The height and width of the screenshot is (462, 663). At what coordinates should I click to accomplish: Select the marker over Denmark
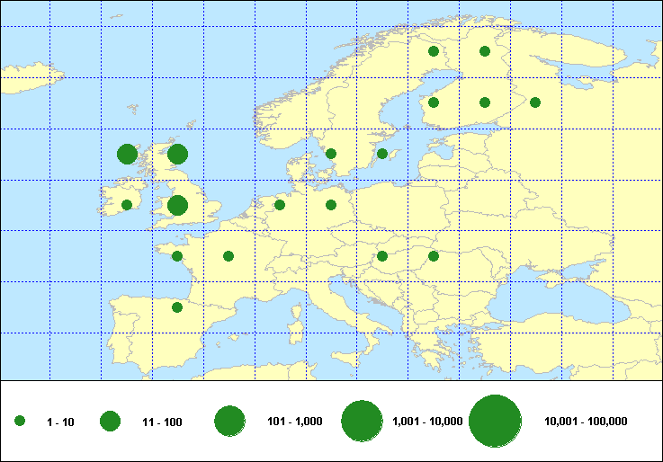tap(331, 154)
